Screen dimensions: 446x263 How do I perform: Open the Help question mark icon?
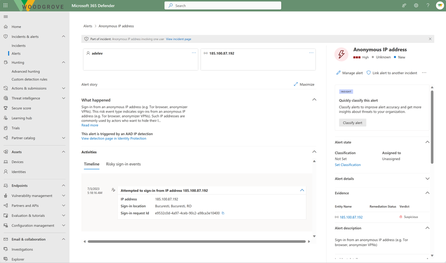(428, 5)
